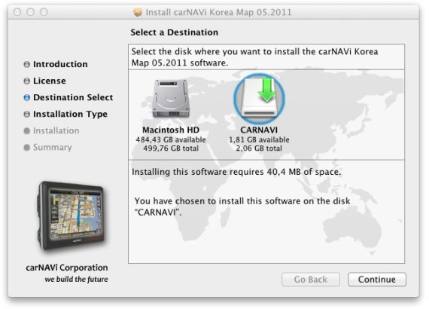Click the greyed Installation step bullet
Viewport: 429px width, 309px height.
pyautogui.click(x=27, y=131)
